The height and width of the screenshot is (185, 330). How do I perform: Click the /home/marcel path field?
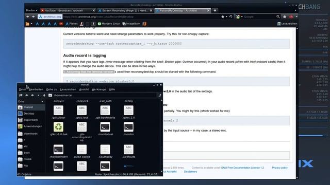coord(104,95)
